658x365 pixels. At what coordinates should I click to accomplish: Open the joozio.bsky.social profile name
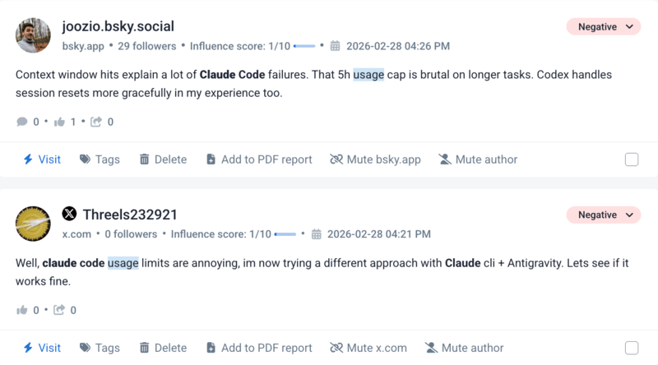tap(118, 26)
